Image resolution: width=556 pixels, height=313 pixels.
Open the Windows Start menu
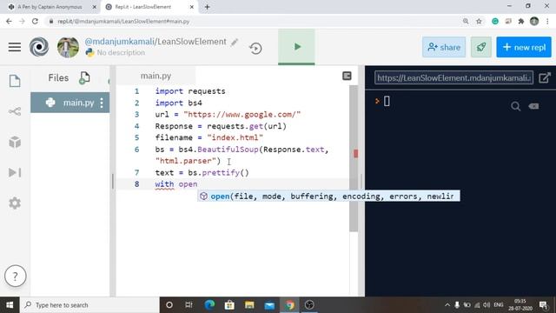pyautogui.click(x=10, y=305)
